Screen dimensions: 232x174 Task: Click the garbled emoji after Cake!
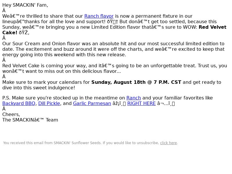point(24,33)
